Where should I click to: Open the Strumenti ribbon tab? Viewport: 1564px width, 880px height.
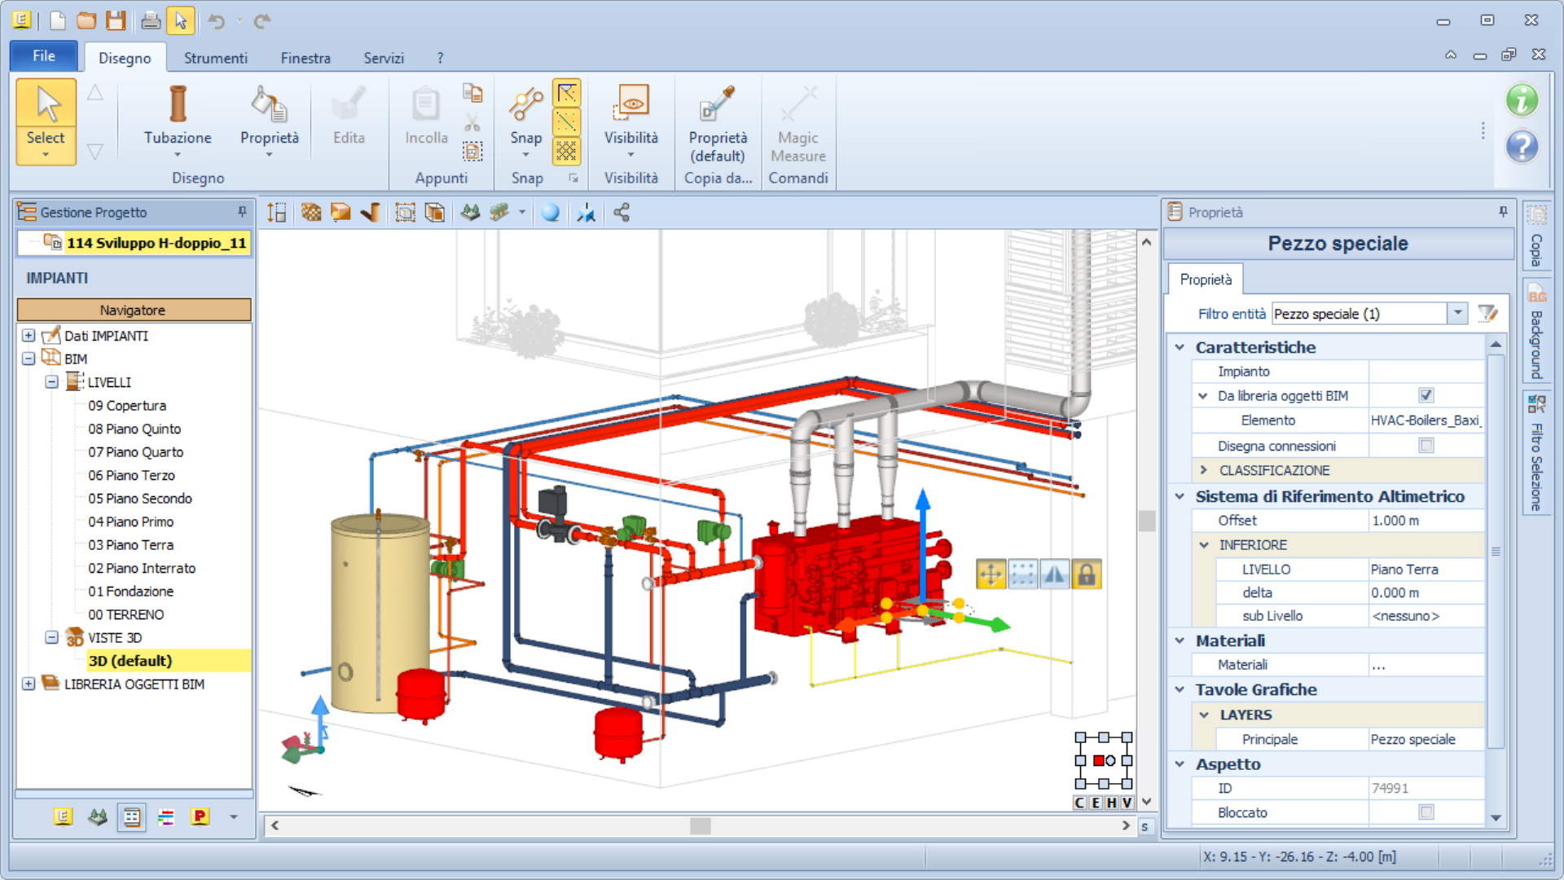coord(215,58)
